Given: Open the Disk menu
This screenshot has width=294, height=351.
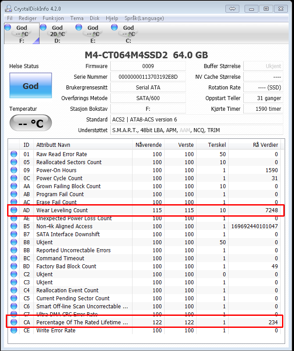Looking at the screenshot, I should coord(95,18).
